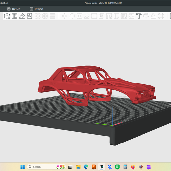Click the last four-corner toolbar icon
Screen dimensions: 171x171
click(x=161, y=16)
